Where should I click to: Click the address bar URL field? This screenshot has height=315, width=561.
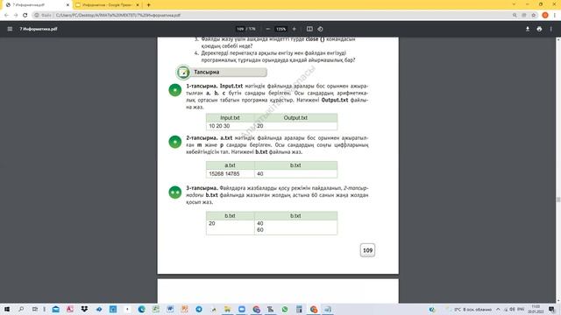pyautogui.click(x=272, y=16)
